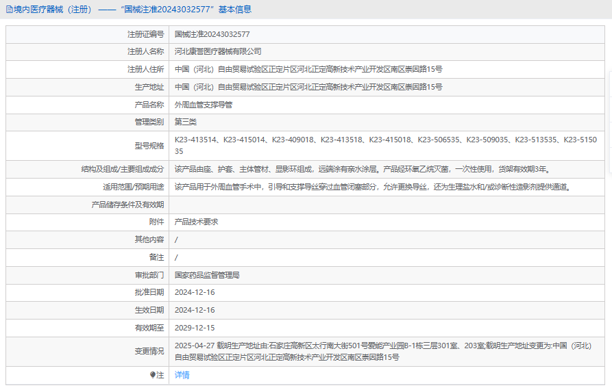This screenshot has width=612, height=390.
Task: Click effective date 2024-12-16 in 生效日期 row
Action: (x=195, y=310)
